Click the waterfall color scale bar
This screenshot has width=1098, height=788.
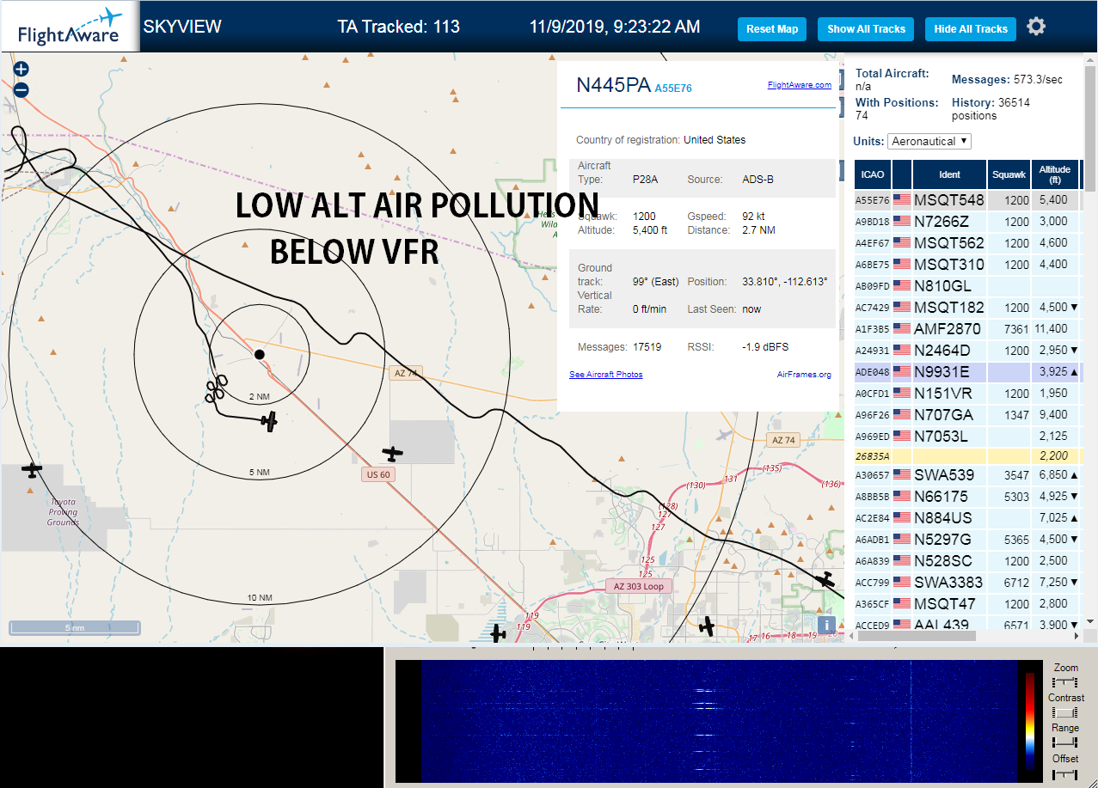pos(1030,721)
